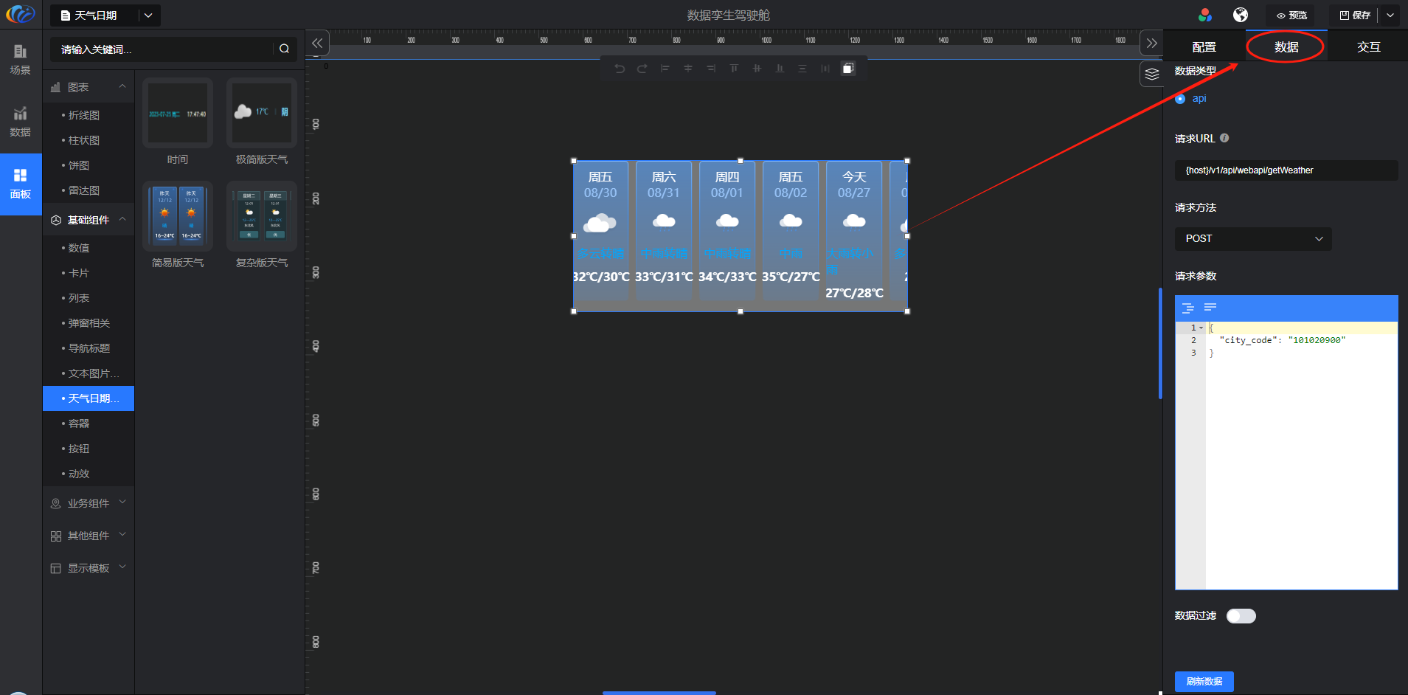Open the 场景 sidebar section

tap(20, 59)
